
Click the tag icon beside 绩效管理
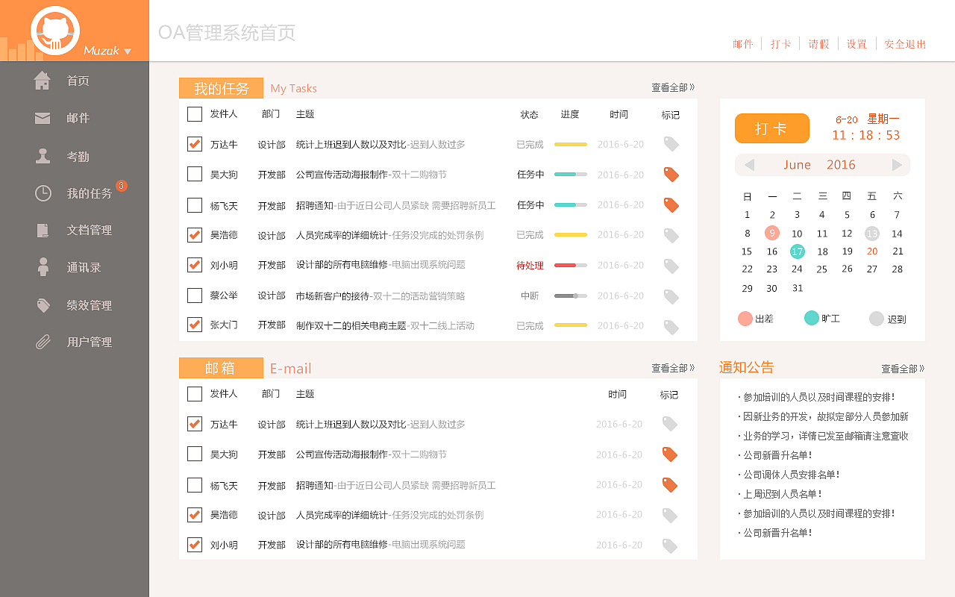[x=43, y=305]
